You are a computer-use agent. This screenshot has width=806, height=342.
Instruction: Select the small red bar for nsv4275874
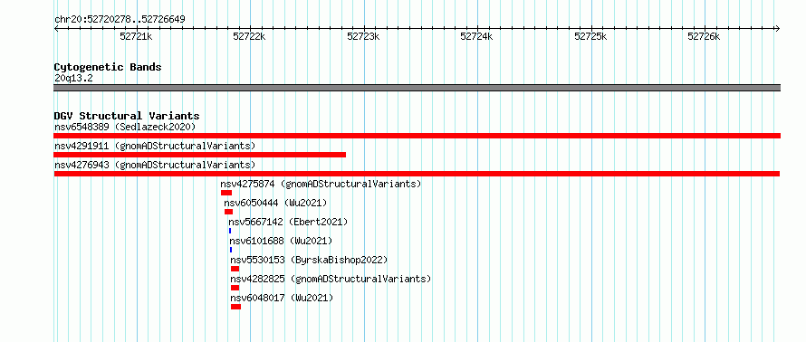point(226,193)
